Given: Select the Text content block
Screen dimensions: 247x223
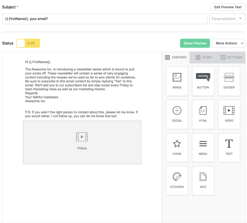Looking at the screenshot, I should tap(229, 147).
